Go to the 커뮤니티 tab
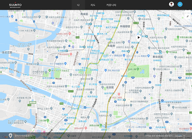 (x=111, y=5)
